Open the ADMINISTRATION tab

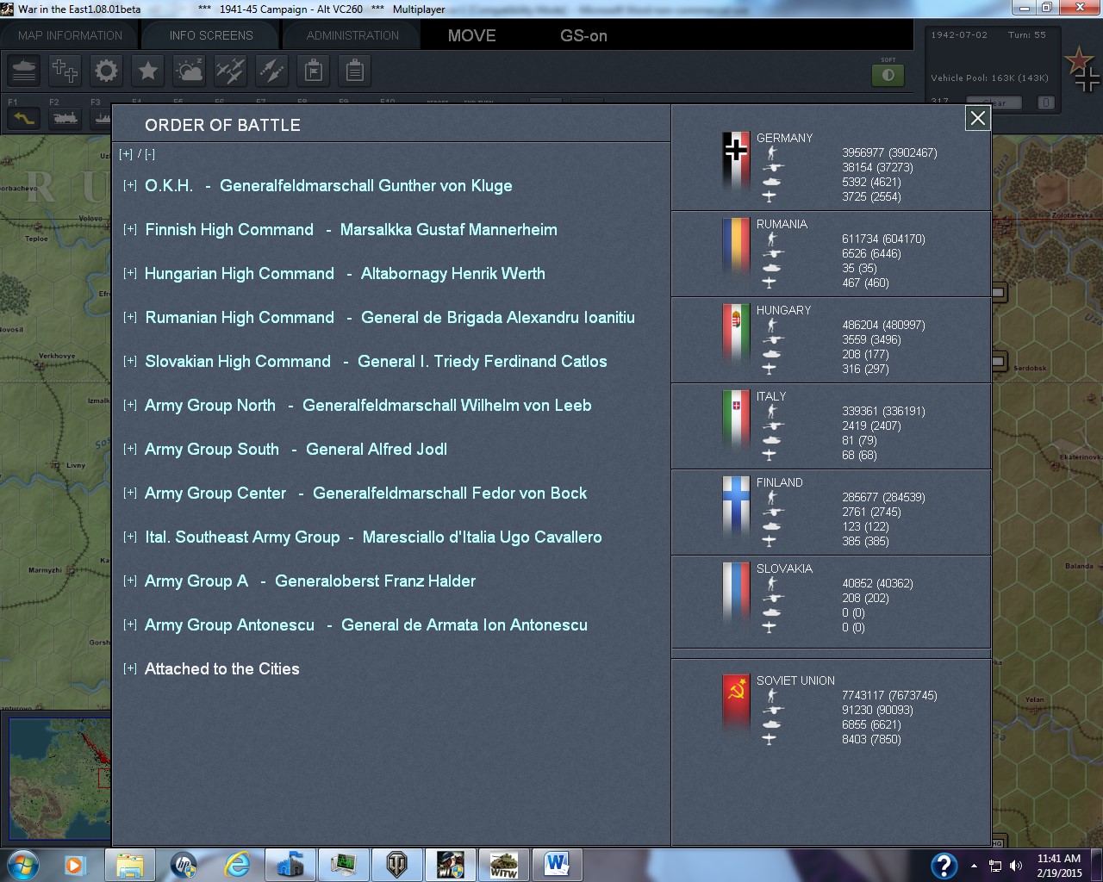coord(352,35)
